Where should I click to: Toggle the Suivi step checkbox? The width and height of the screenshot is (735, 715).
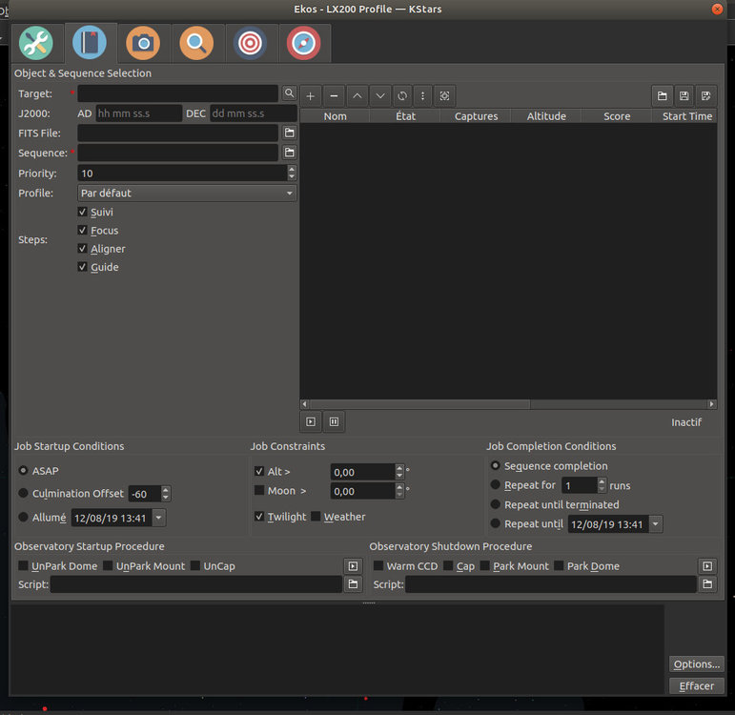[83, 212]
